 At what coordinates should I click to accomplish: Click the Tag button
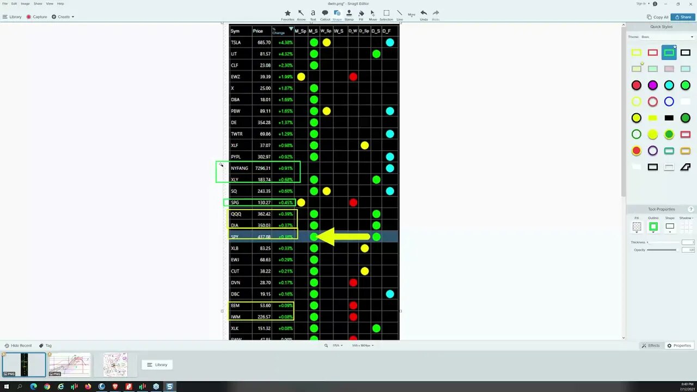pos(45,346)
